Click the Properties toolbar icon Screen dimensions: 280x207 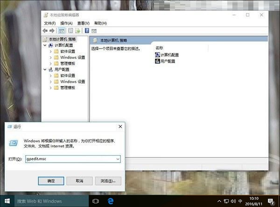click(x=71, y=31)
